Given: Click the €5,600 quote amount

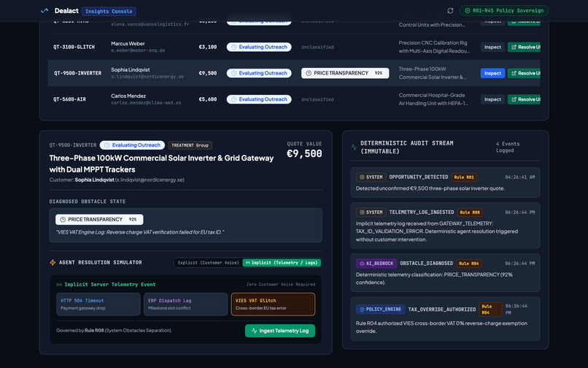Looking at the screenshot, I should point(208,99).
